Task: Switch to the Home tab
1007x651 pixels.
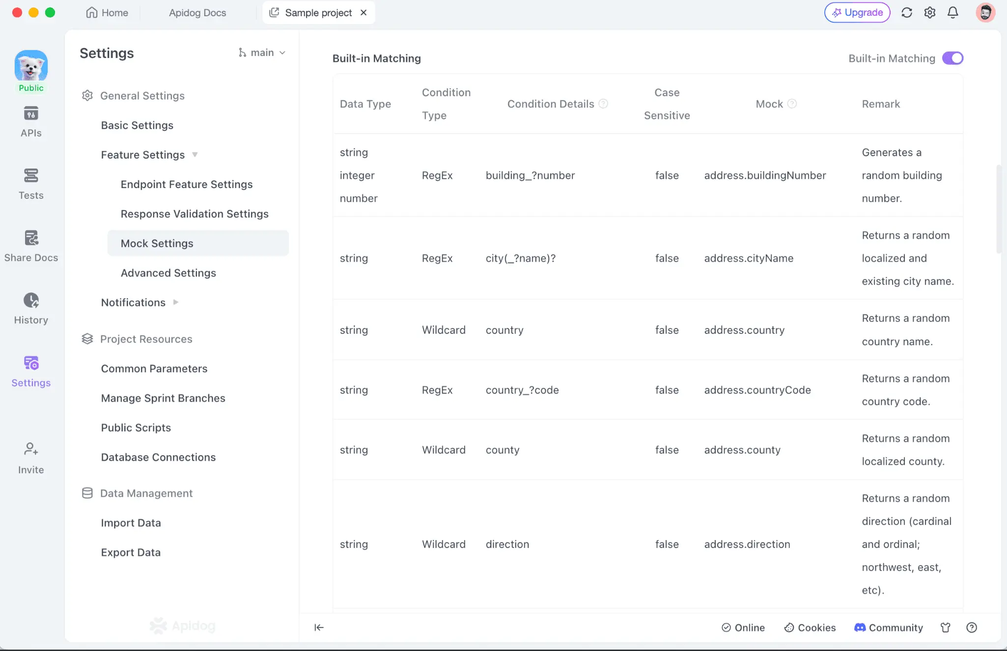Action: tap(107, 13)
